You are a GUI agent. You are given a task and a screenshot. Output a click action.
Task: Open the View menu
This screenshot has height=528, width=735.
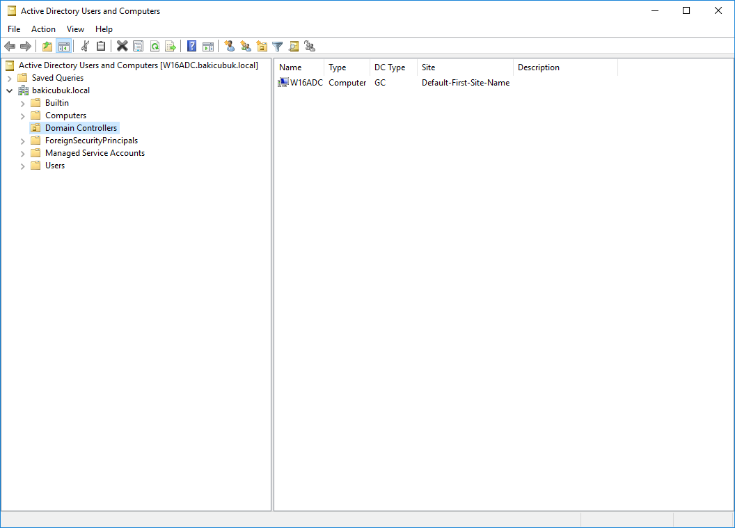[x=75, y=29]
